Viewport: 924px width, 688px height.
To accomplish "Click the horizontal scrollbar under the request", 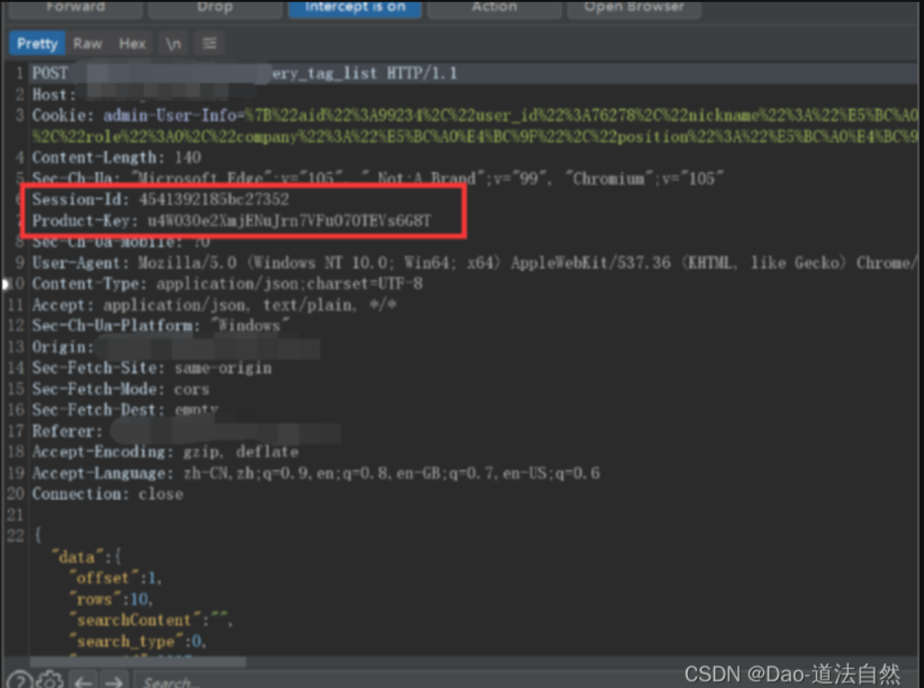I will pos(135,662).
